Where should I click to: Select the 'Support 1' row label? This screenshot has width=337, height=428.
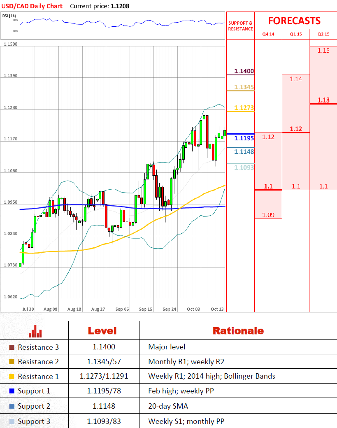click(x=34, y=391)
